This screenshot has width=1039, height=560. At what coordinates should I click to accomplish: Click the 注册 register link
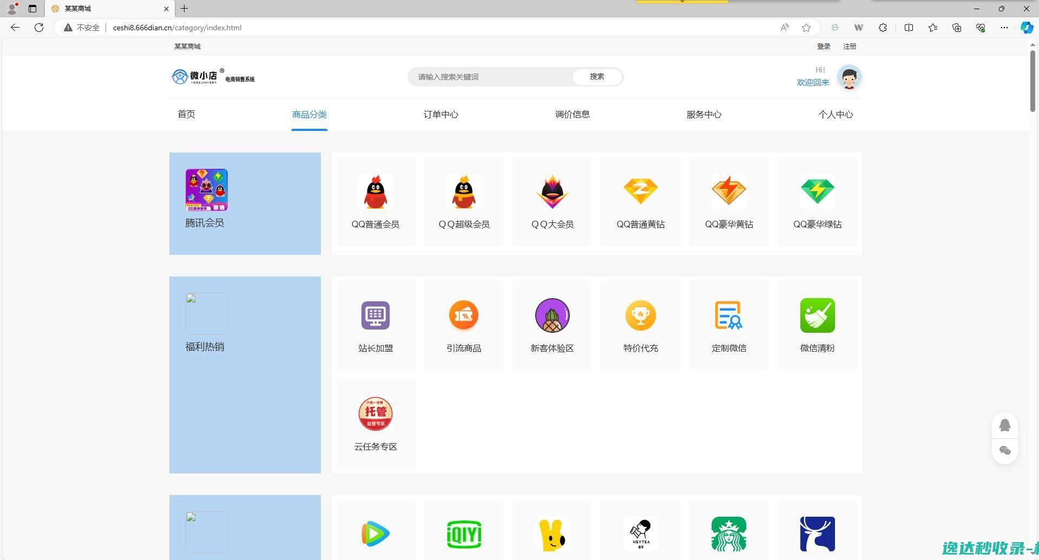click(850, 47)
